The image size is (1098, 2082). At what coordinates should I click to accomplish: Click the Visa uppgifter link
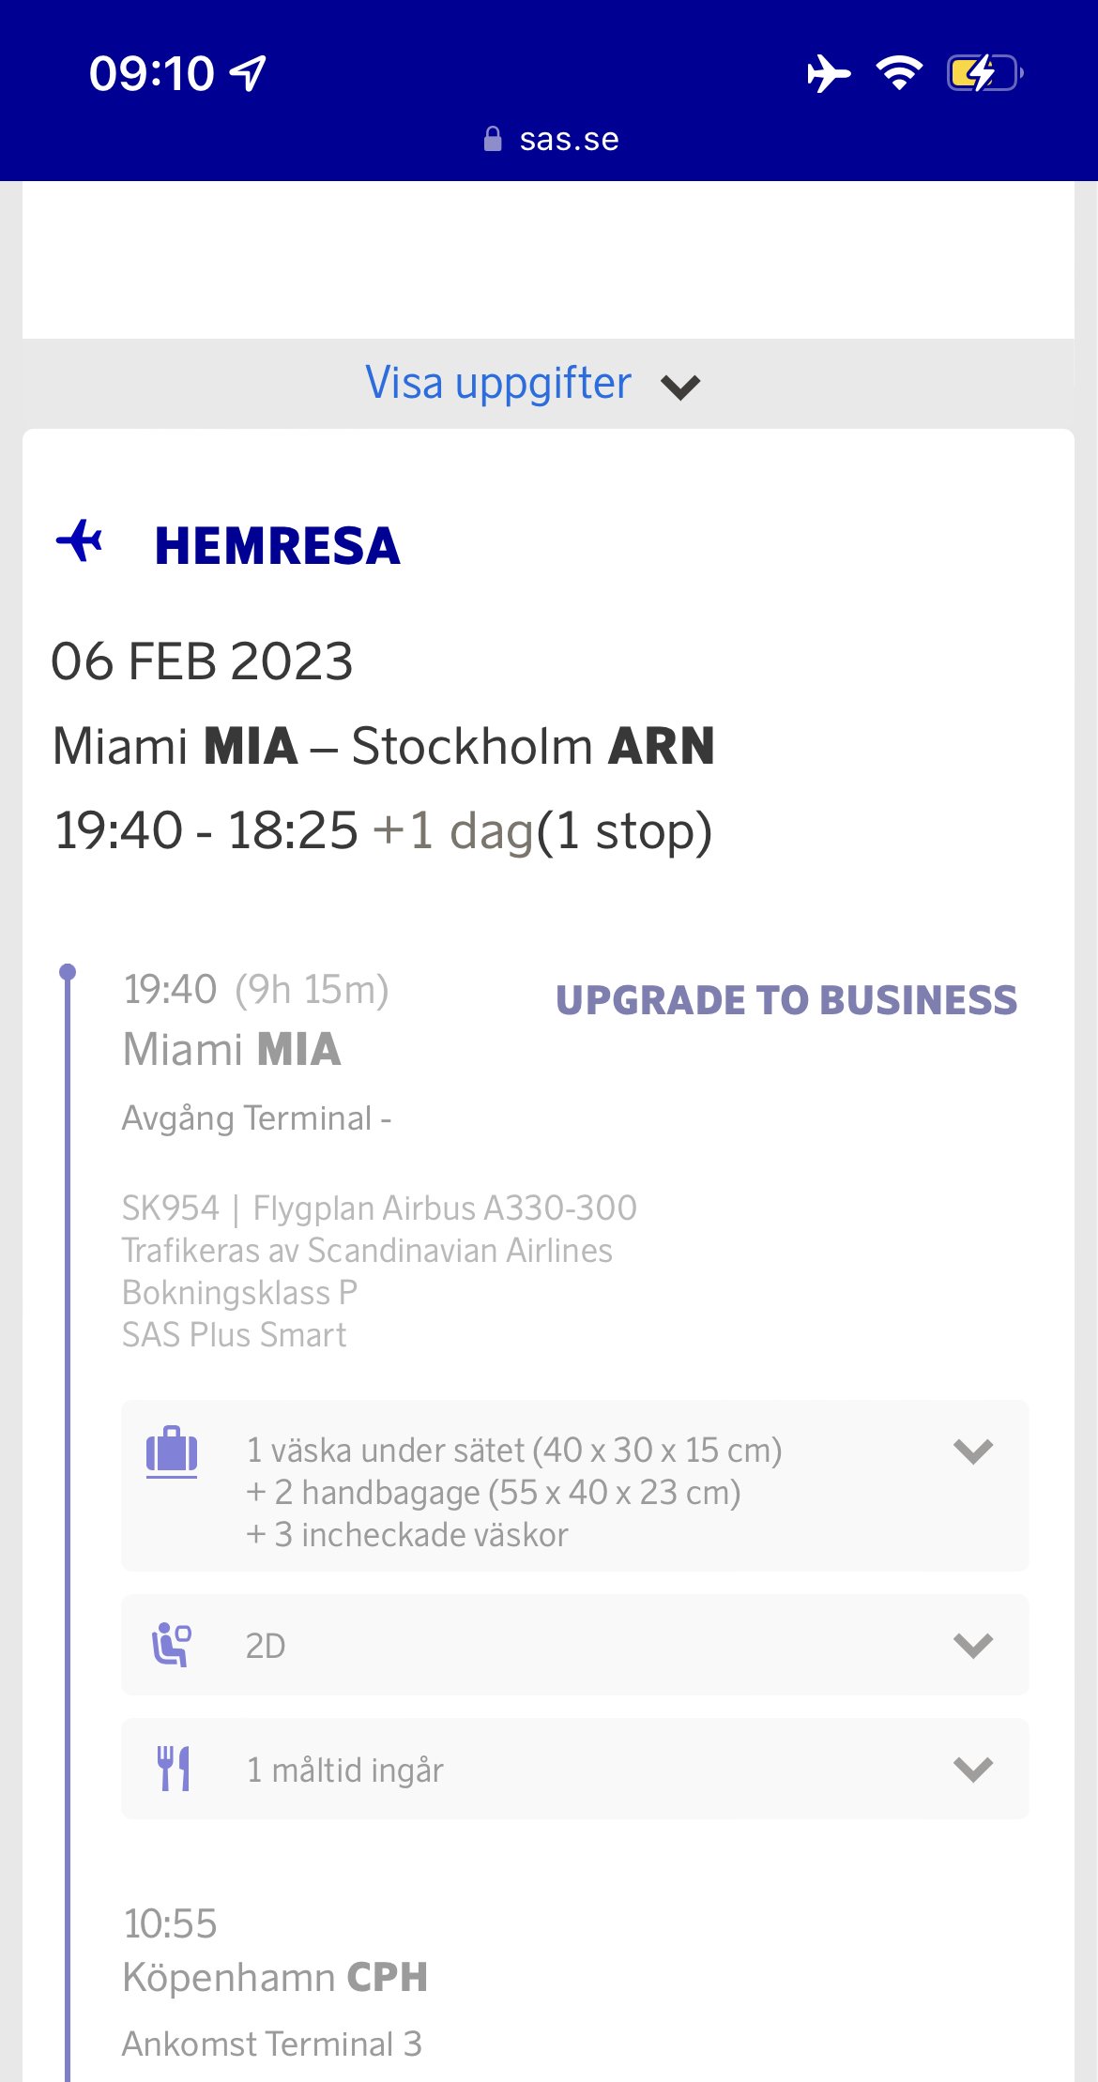[x=498, y=383]
